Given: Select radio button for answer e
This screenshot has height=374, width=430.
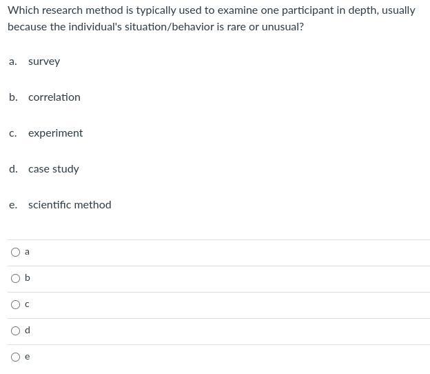Looking at the screenshot, I should point(15,357).
